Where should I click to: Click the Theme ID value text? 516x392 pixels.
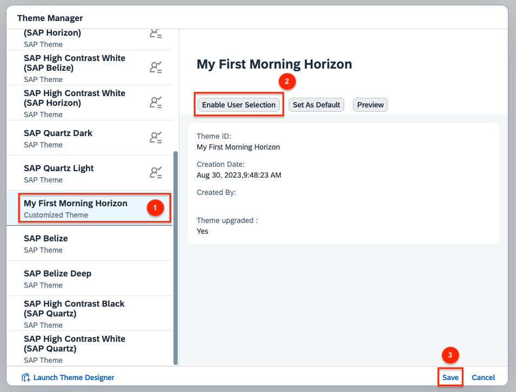238,147
